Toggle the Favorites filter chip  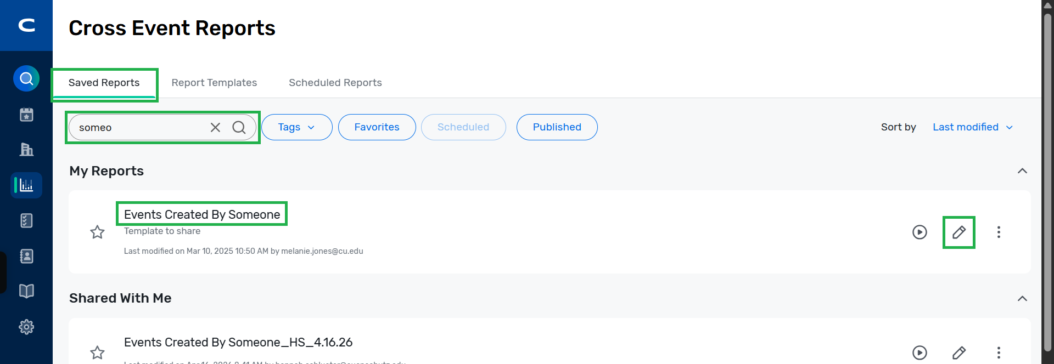point(377,127)
